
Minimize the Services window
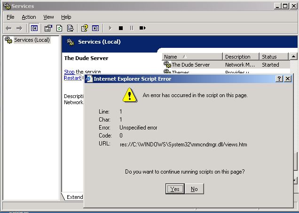pos(278,6)
